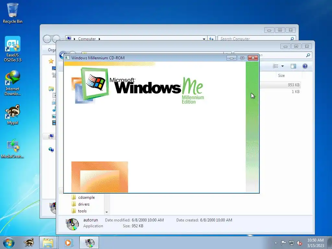This screenshot has width=332, height=249.
Task: Select the Windows Me autorun taskbar button
Action: (89, 243)
